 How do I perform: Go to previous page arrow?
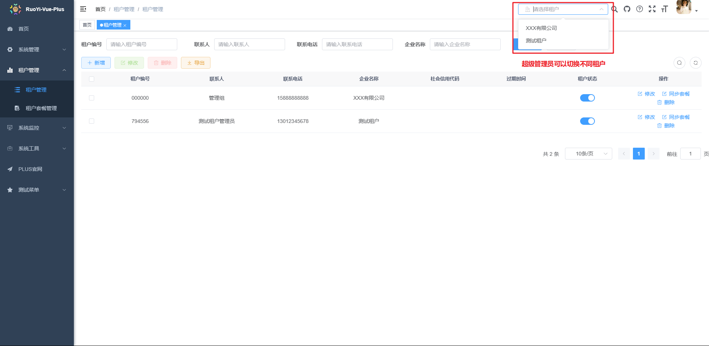click(x=624, y=154)
